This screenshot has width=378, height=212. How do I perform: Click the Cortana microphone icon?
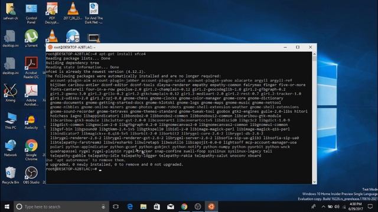(x=103, y=207)
